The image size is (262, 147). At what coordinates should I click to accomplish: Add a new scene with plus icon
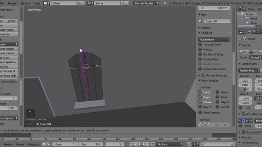tap(123, 3)
